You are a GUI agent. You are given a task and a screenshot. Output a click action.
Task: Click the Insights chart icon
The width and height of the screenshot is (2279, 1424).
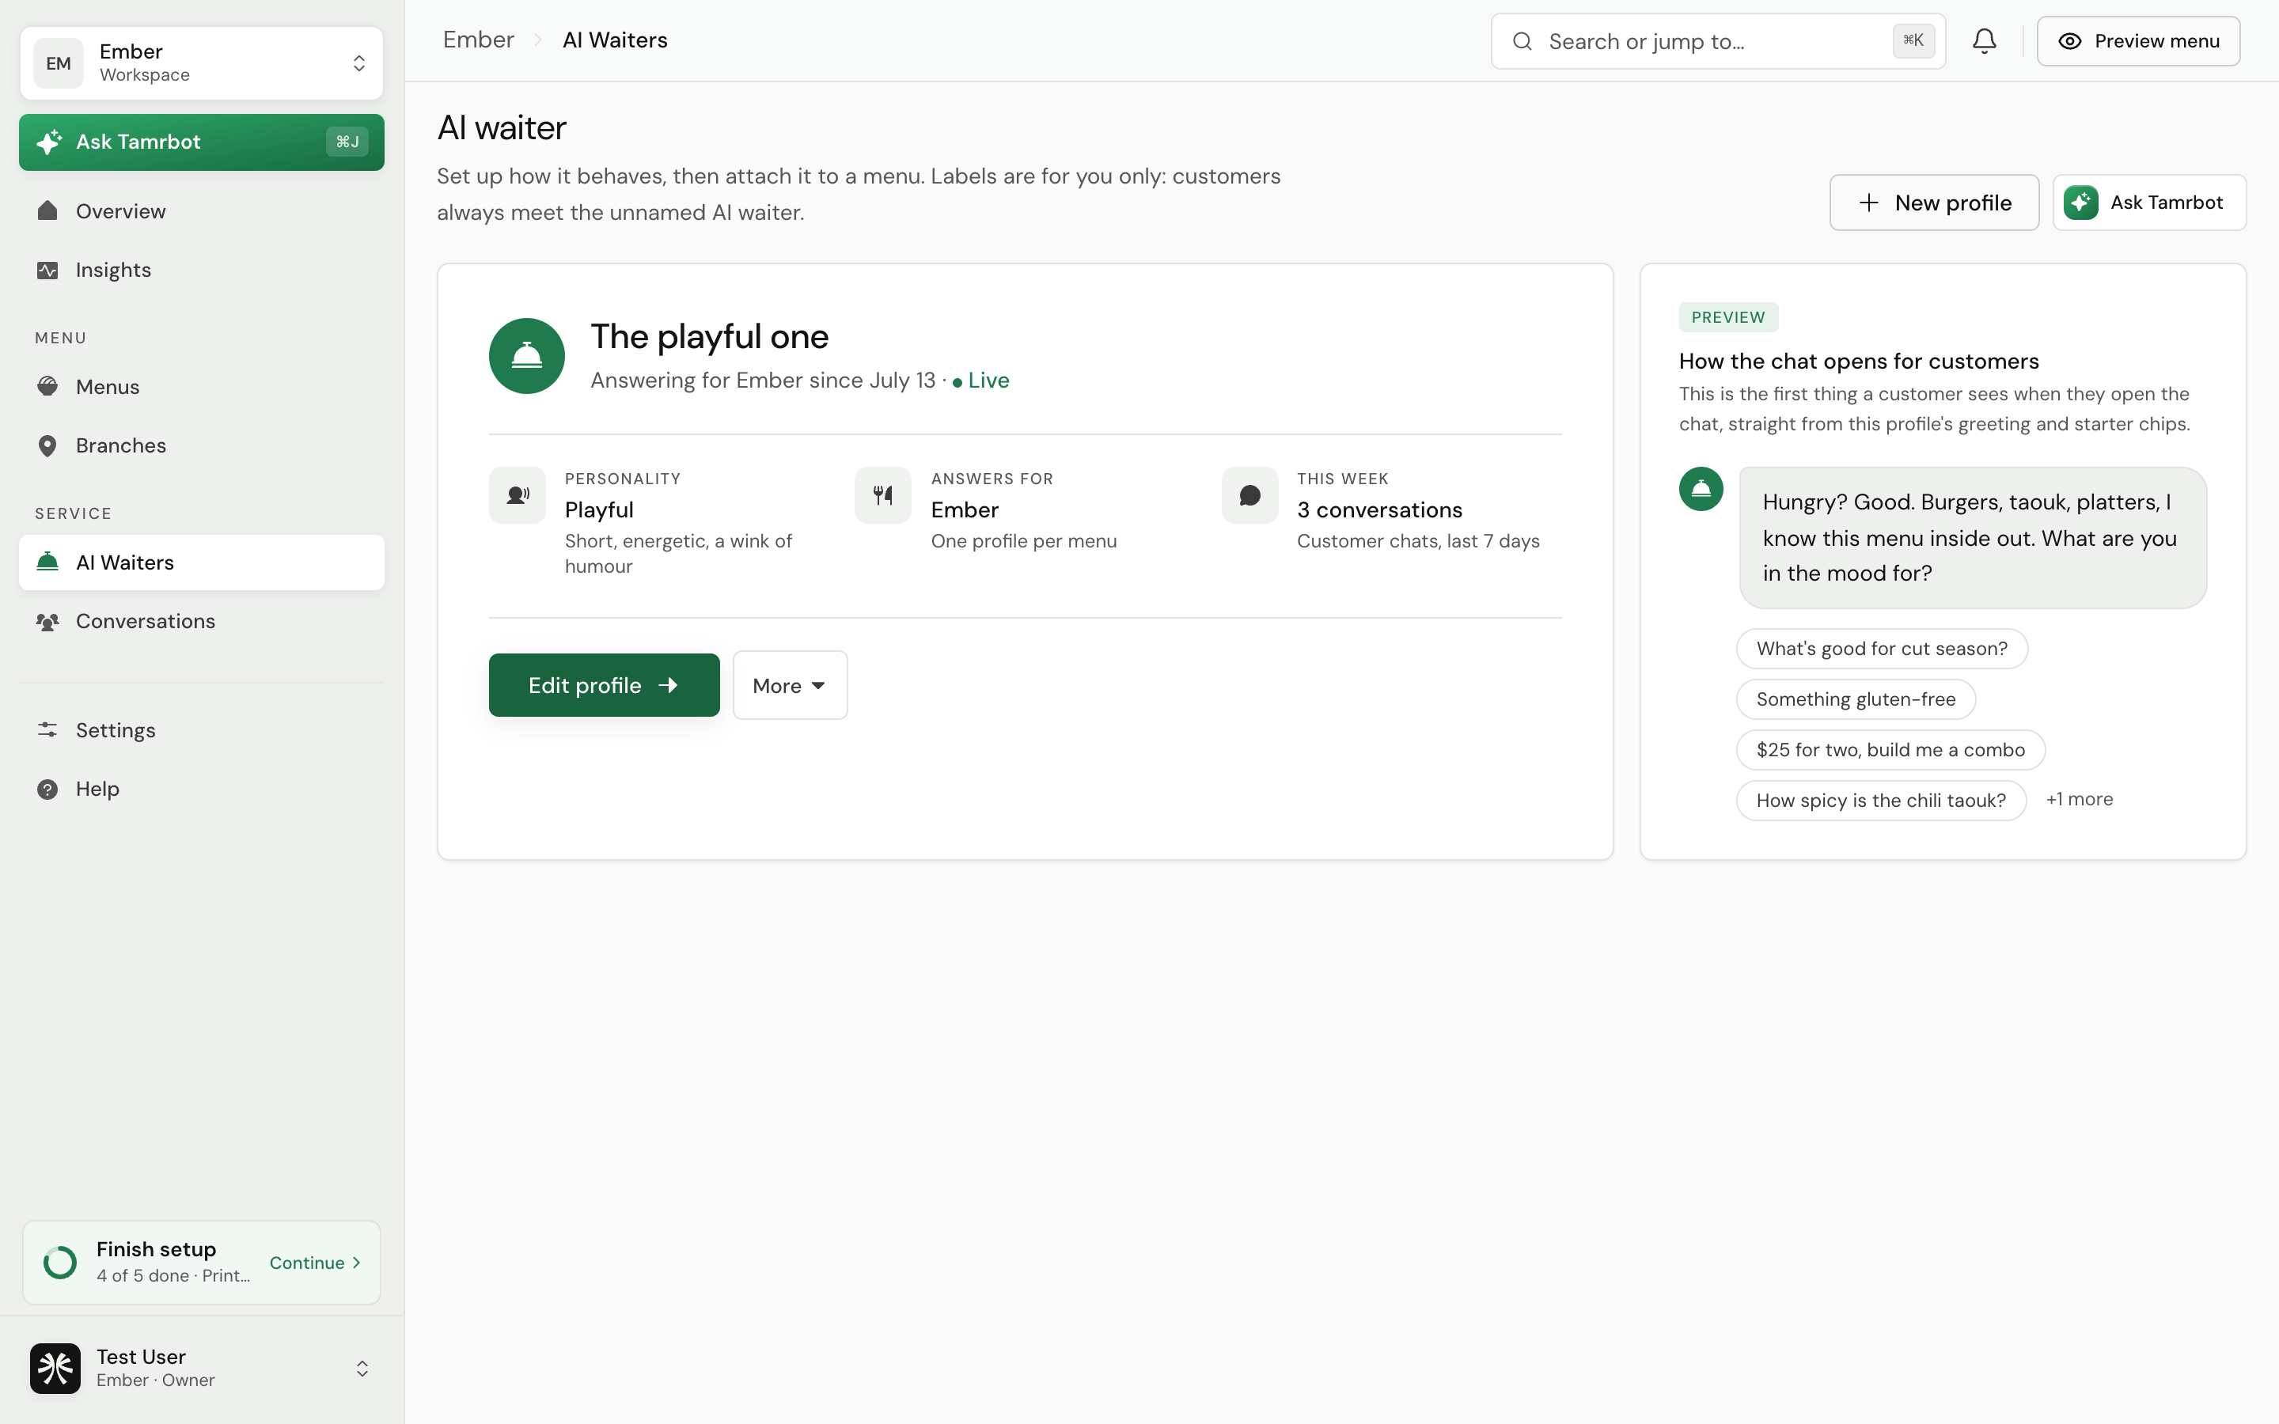point(47,271)
